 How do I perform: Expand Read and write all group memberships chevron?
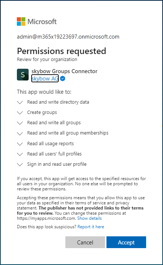point(20,133)
